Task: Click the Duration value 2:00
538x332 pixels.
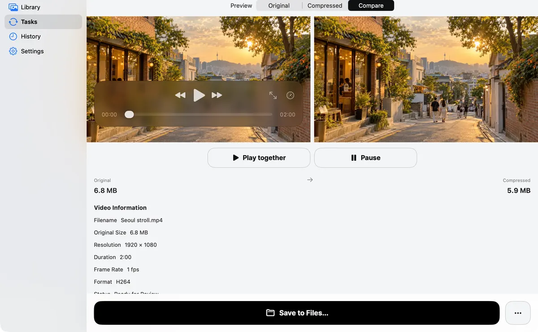Action: (x=126, y=257)
